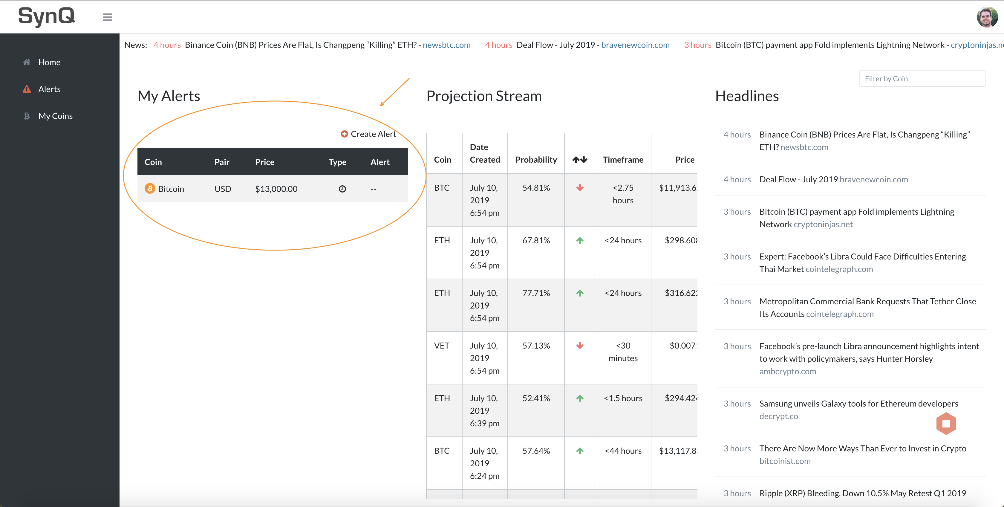
Task: Open Alerts in the sidebar
Action: click(x=50, y=89)
